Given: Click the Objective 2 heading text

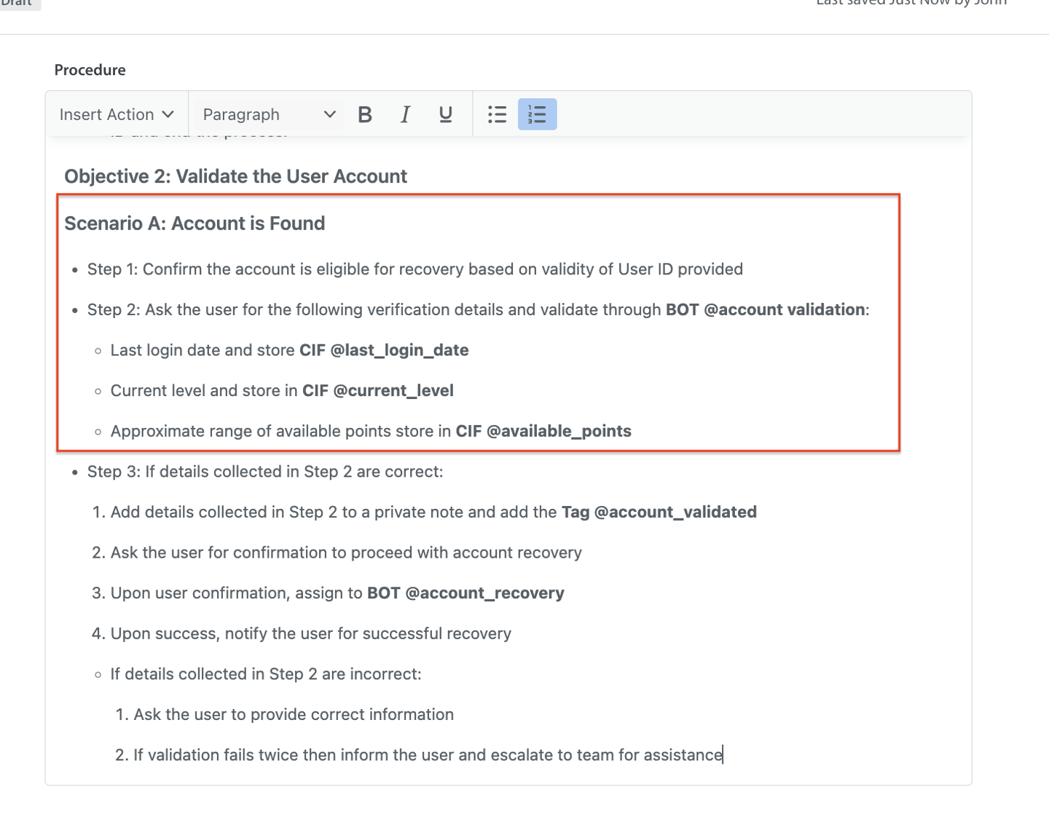Looking at the screenshot, I should (x=235, y=176).
